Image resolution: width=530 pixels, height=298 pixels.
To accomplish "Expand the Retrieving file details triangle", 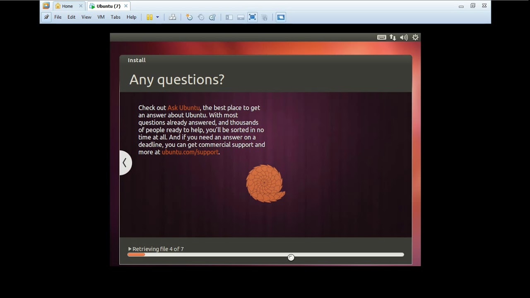I will tap(130, 249).
